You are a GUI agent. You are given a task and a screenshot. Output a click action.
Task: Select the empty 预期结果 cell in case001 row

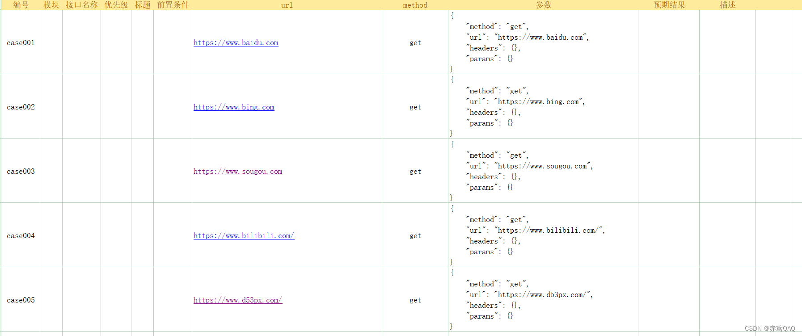(669, 42)
